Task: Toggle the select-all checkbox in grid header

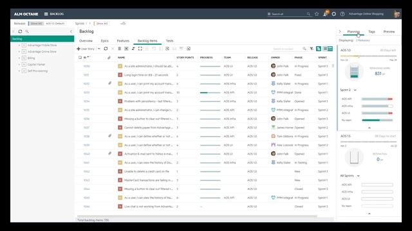Action: (80, 57)
